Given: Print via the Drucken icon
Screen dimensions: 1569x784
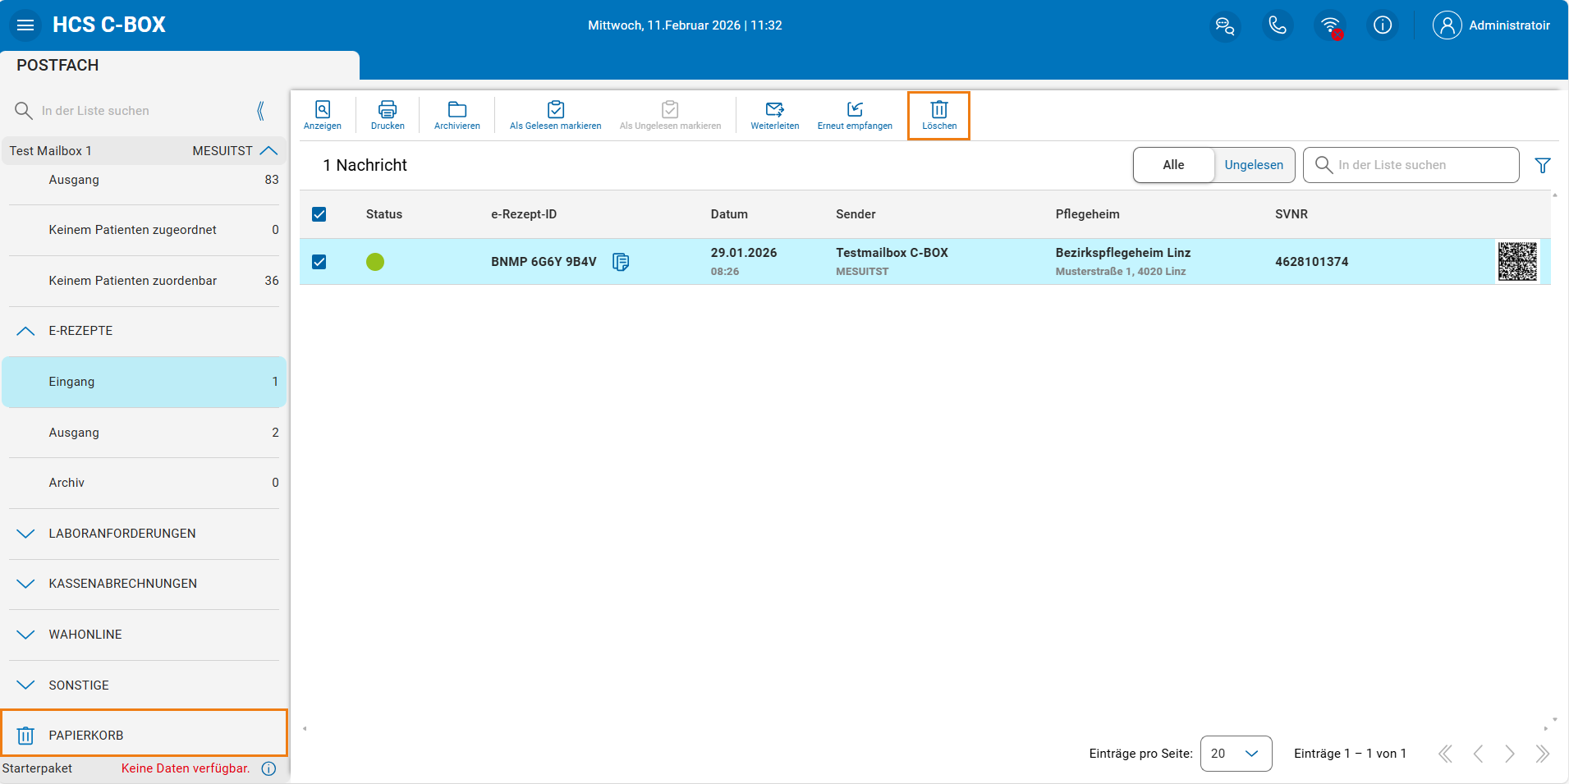Looking at the screenshot, I should coord(388,115).
